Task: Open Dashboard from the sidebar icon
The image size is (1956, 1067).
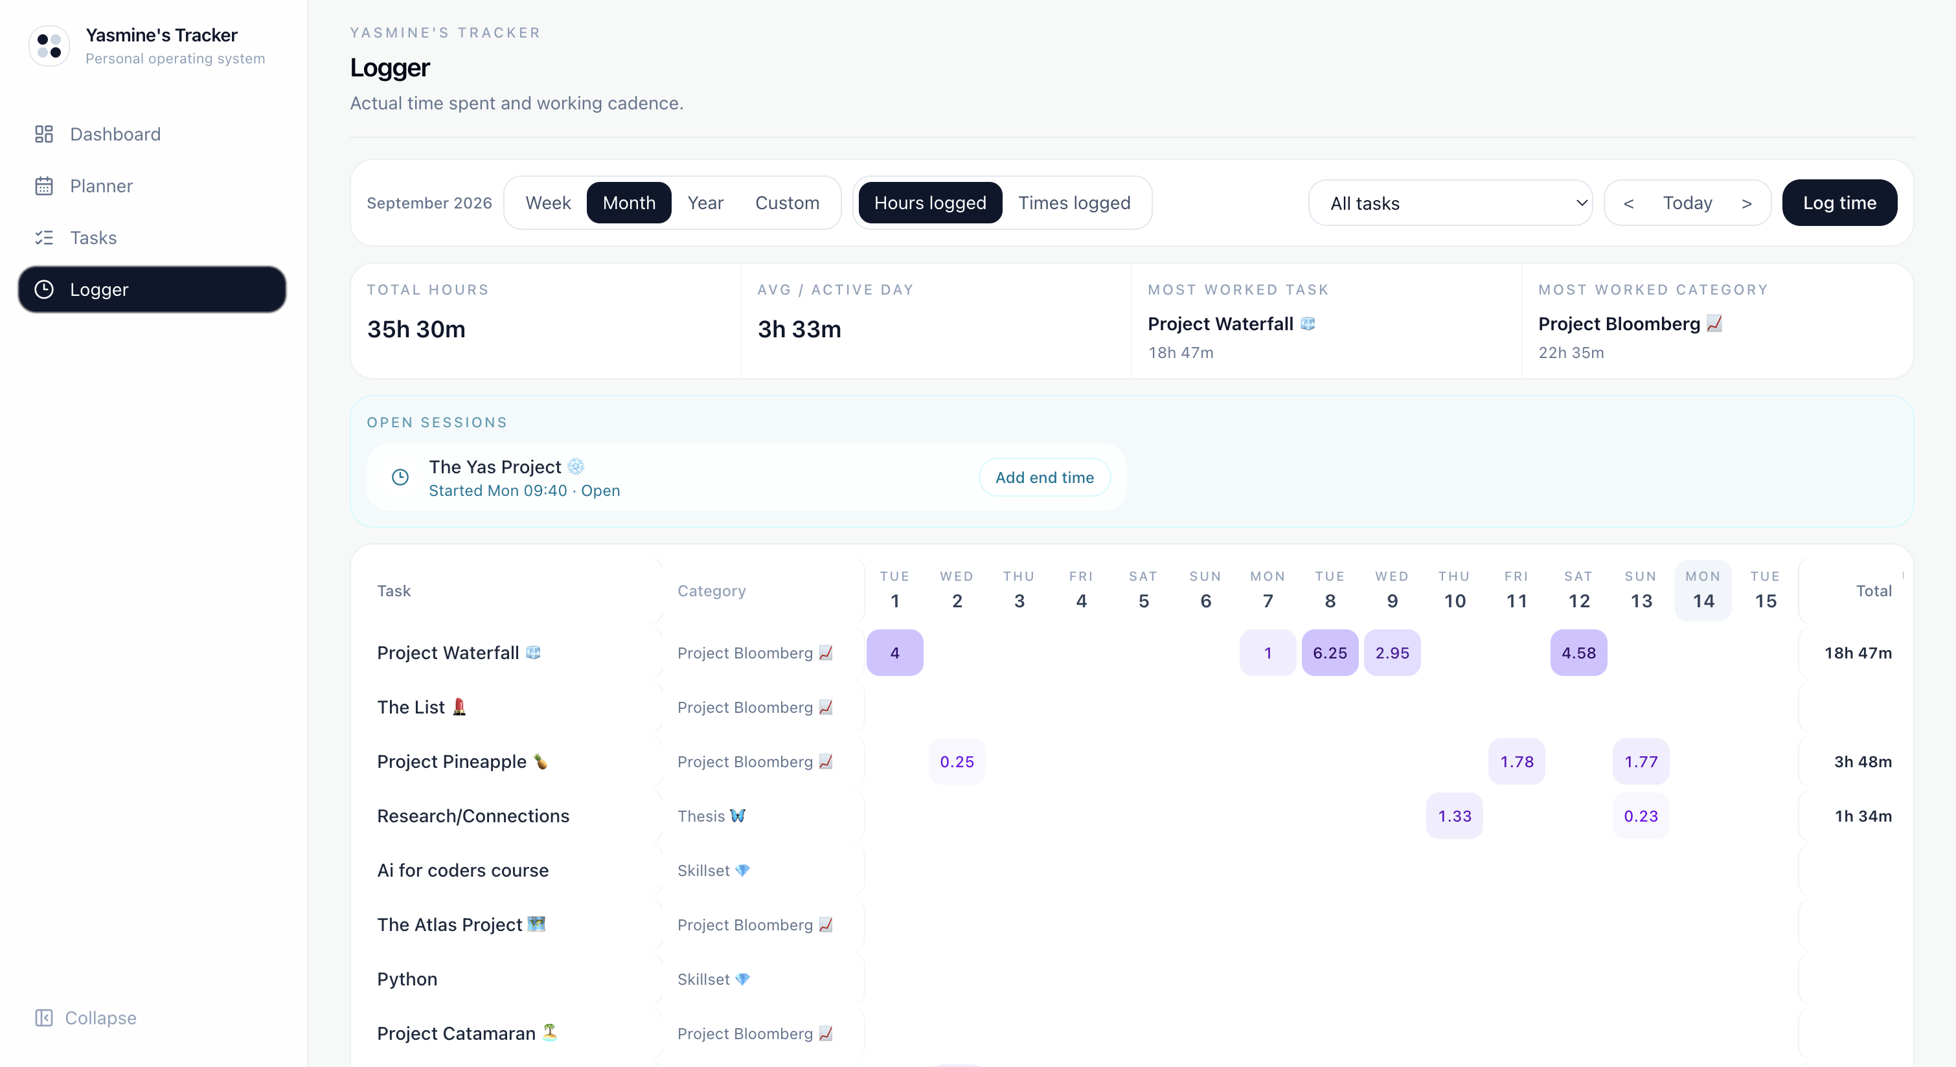Action: coord(44,134)
